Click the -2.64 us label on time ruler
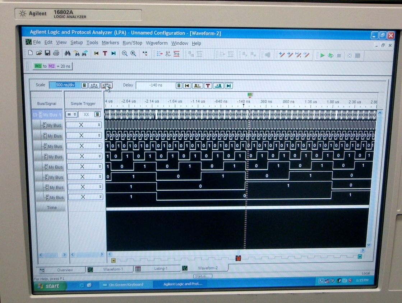 point(129,101)
